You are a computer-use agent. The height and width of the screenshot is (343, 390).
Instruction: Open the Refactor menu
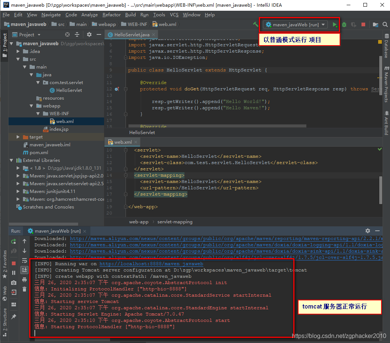point(111,15)
